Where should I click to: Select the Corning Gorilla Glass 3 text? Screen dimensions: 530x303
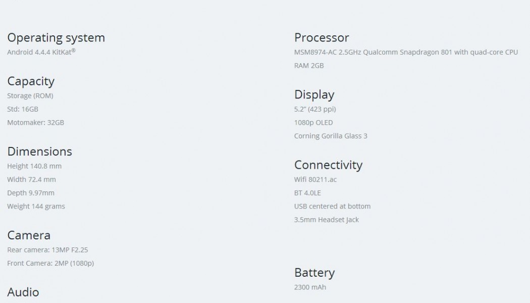(x=331, y=136)
